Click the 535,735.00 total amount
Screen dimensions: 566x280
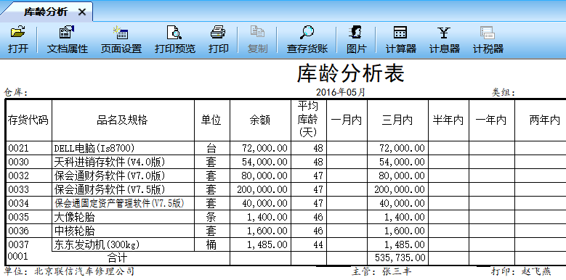pyautogui.click(x=399, y=258)
